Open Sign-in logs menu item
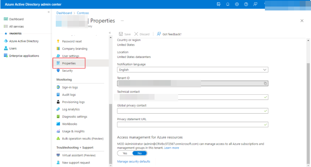Image resolution: width=311 pixels, height=167 pixels. click(70, 87)
